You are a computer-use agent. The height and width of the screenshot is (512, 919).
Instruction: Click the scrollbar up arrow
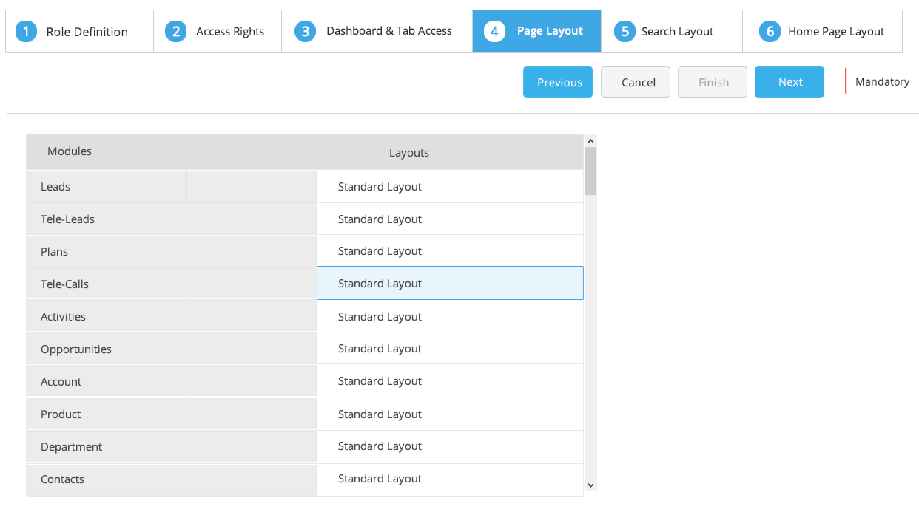point(590,140)
